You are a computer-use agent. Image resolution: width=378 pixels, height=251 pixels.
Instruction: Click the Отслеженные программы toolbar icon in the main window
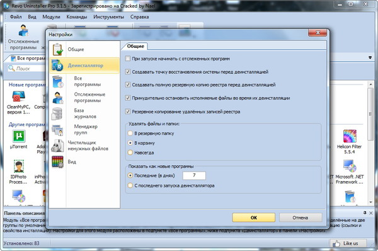pos(23,31)
